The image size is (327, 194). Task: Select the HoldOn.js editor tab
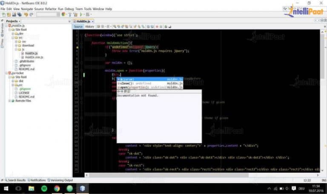83,21
